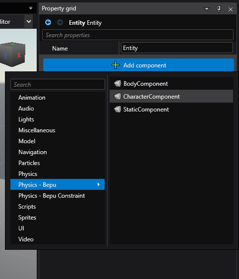Screen dimensions: 239x279
Task: Click the forward navigation arrow icon
Action: (x=60, y=23)
